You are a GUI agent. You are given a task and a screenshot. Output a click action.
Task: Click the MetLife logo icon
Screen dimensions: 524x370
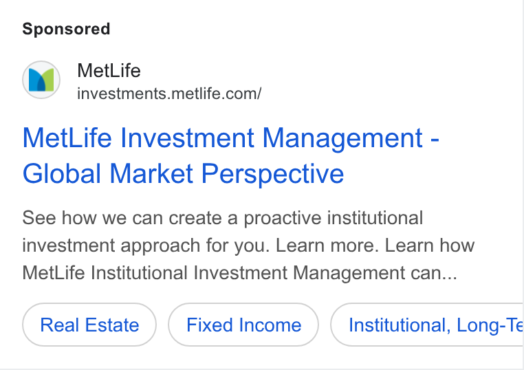pos(41,80)
